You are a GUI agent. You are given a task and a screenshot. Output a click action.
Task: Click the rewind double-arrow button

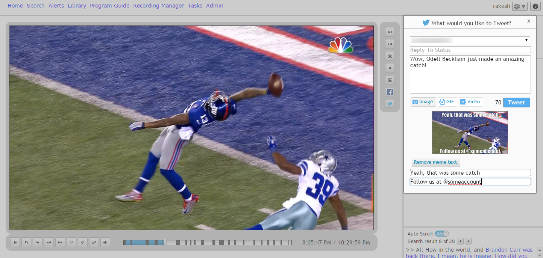[x=49, y=243]
